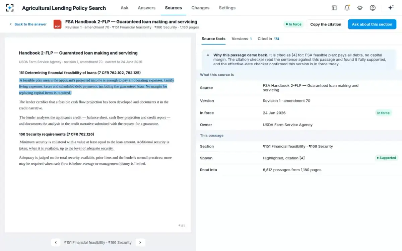This screenshot has width=402, height=251.
Task: Click the Owner value USDA Farm Service Agency
Action: click(x=287, y=125)
